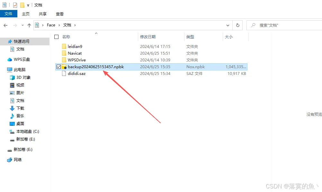The image size is (322, 192).
Task: Open 本地磁盘 (C:) drive
Action: click(x=28, y=132)
